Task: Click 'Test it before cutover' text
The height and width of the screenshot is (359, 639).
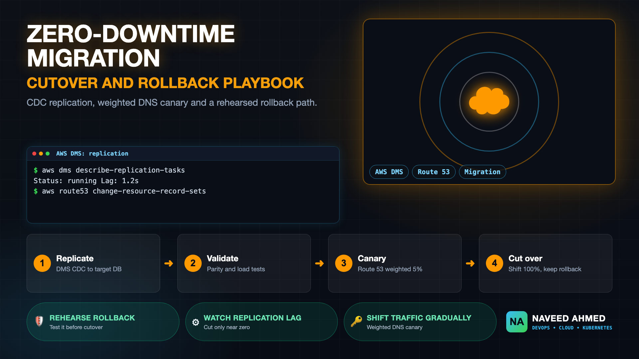Action: tap(76, 327)
